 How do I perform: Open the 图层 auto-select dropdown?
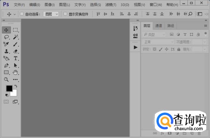click(x=51, y=14)
